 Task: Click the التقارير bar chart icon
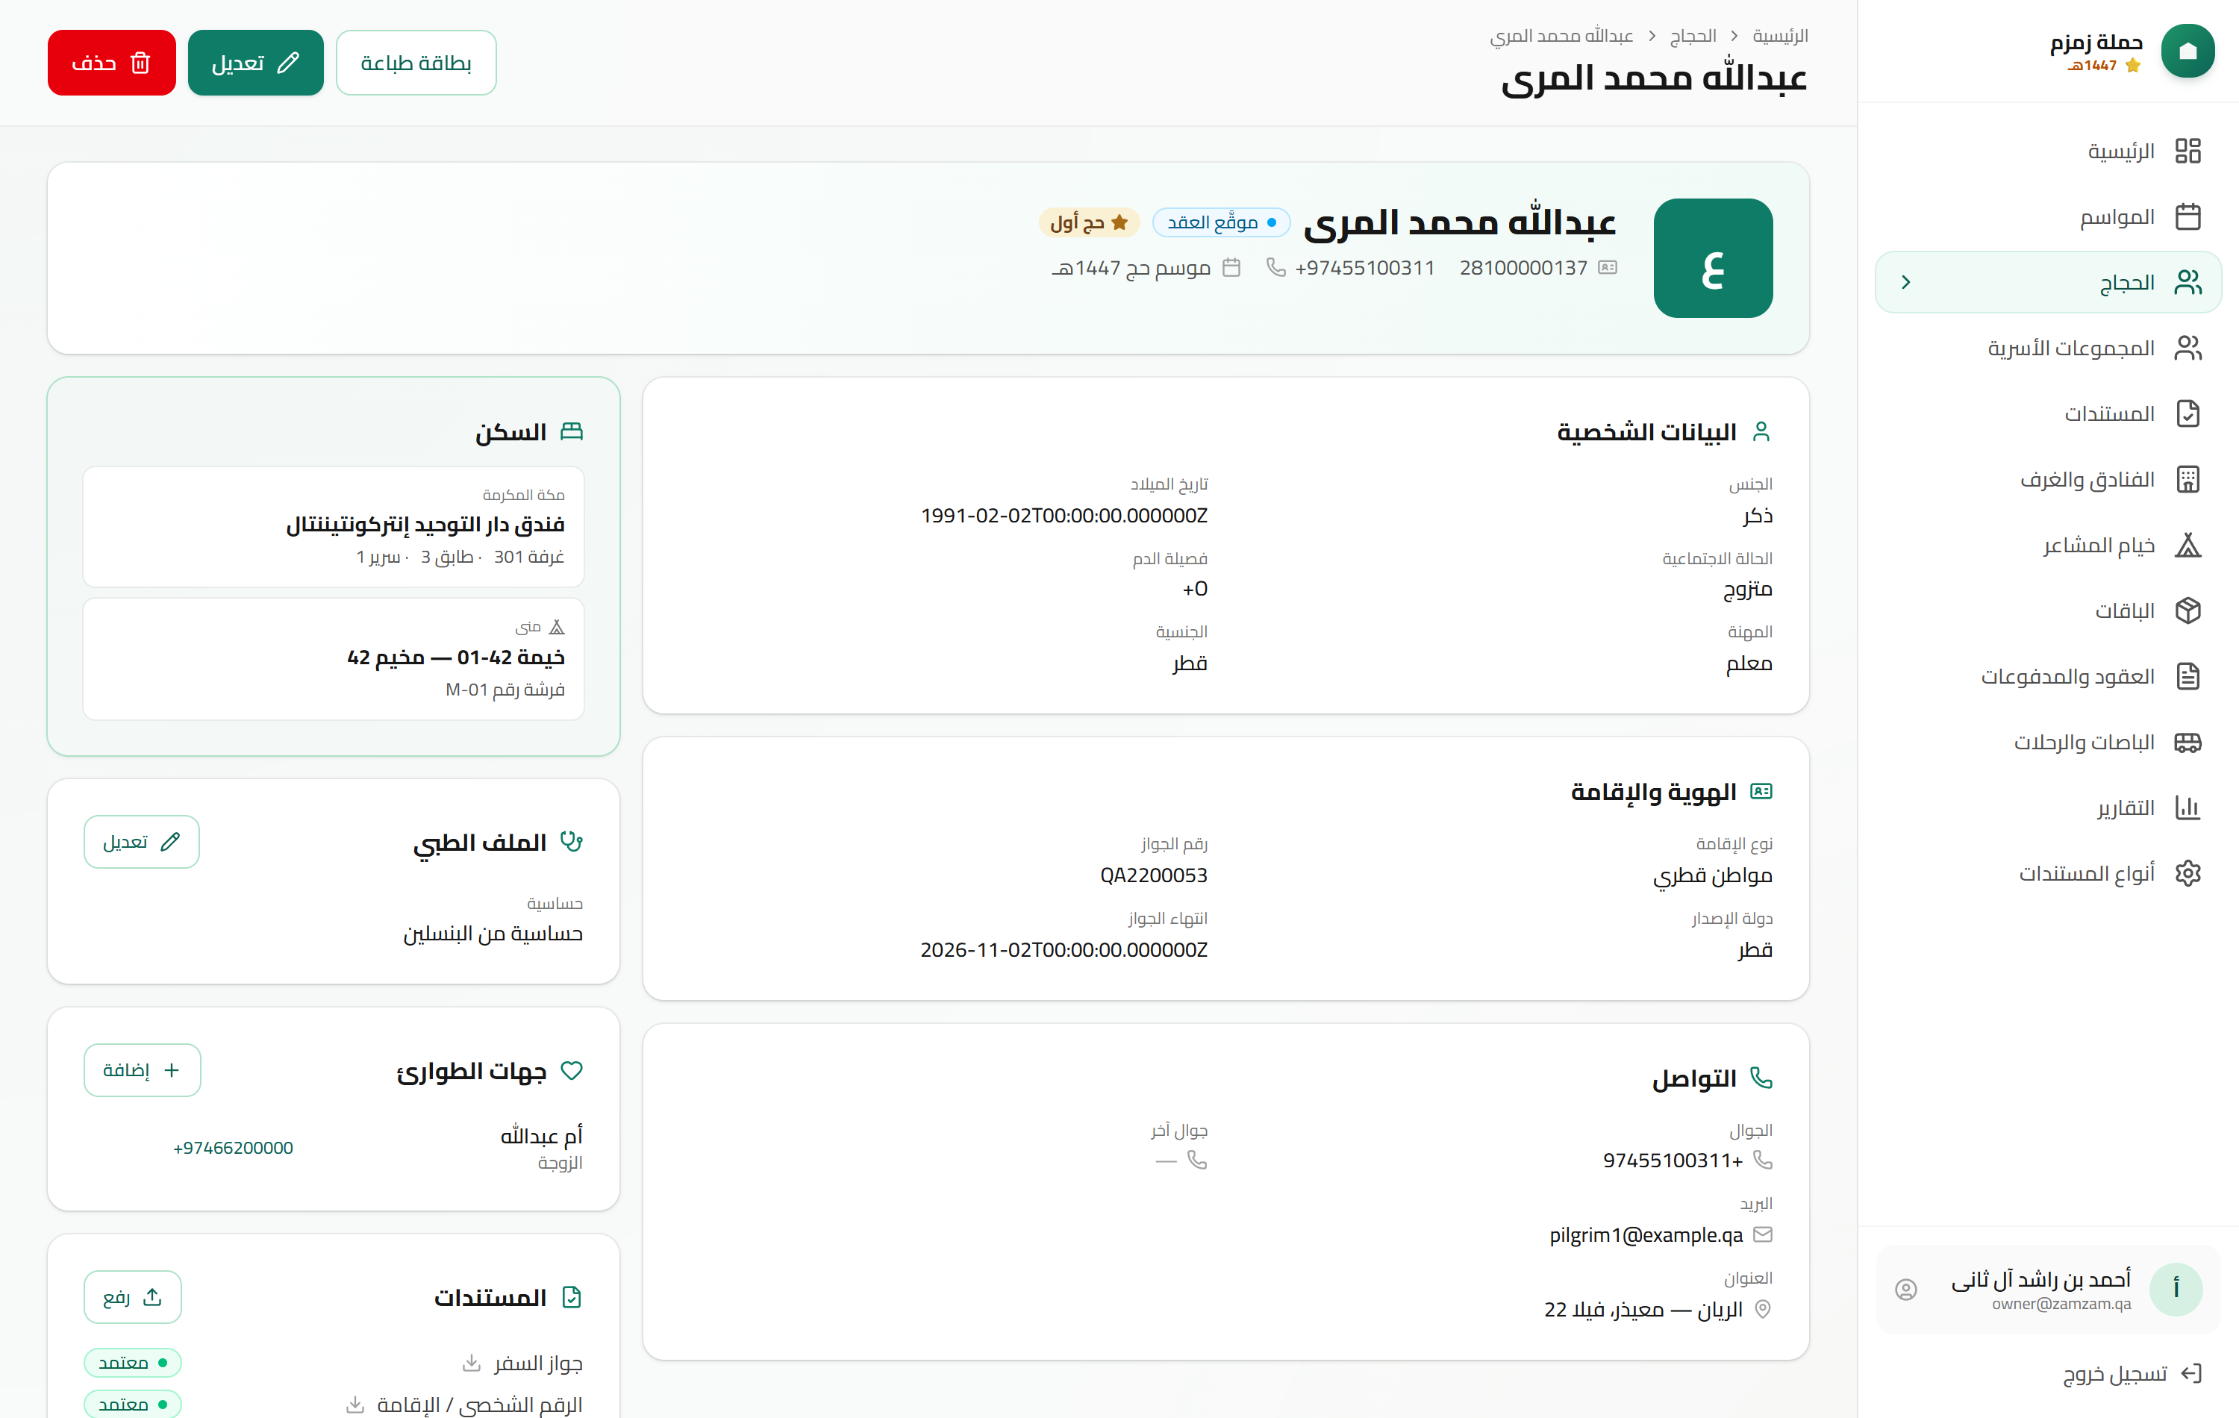(2187, 807)
